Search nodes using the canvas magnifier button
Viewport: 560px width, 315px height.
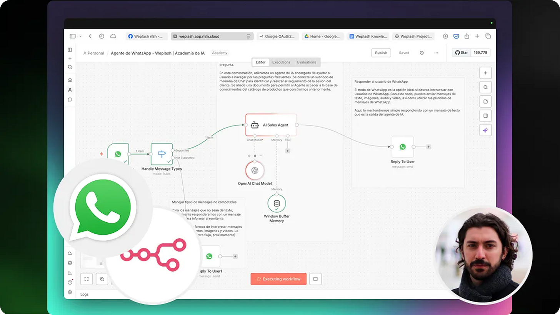click(485, 87)
